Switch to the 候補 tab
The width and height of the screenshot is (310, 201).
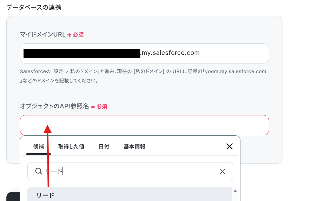(x=38, y=147)
